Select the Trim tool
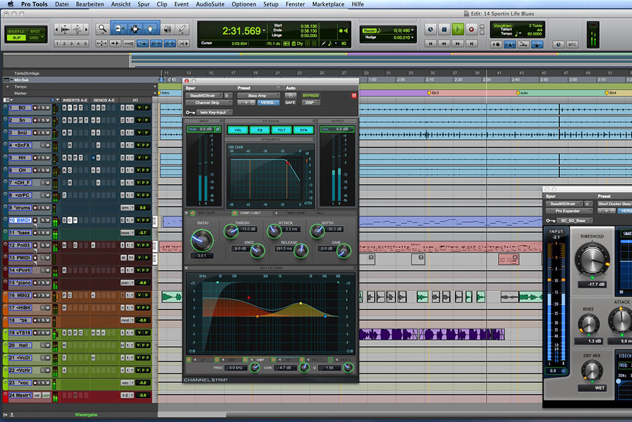The height and width of the screenshot is (422, 632). point(120,27)
